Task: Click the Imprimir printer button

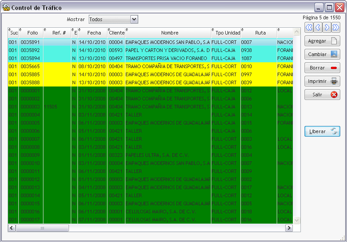Action: [x=322, y=81]
